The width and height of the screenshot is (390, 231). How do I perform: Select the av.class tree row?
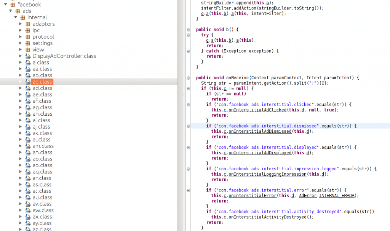[89, 204]
